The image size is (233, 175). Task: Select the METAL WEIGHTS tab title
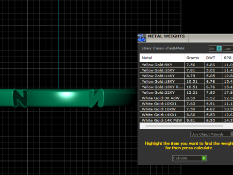click(166, 36)
